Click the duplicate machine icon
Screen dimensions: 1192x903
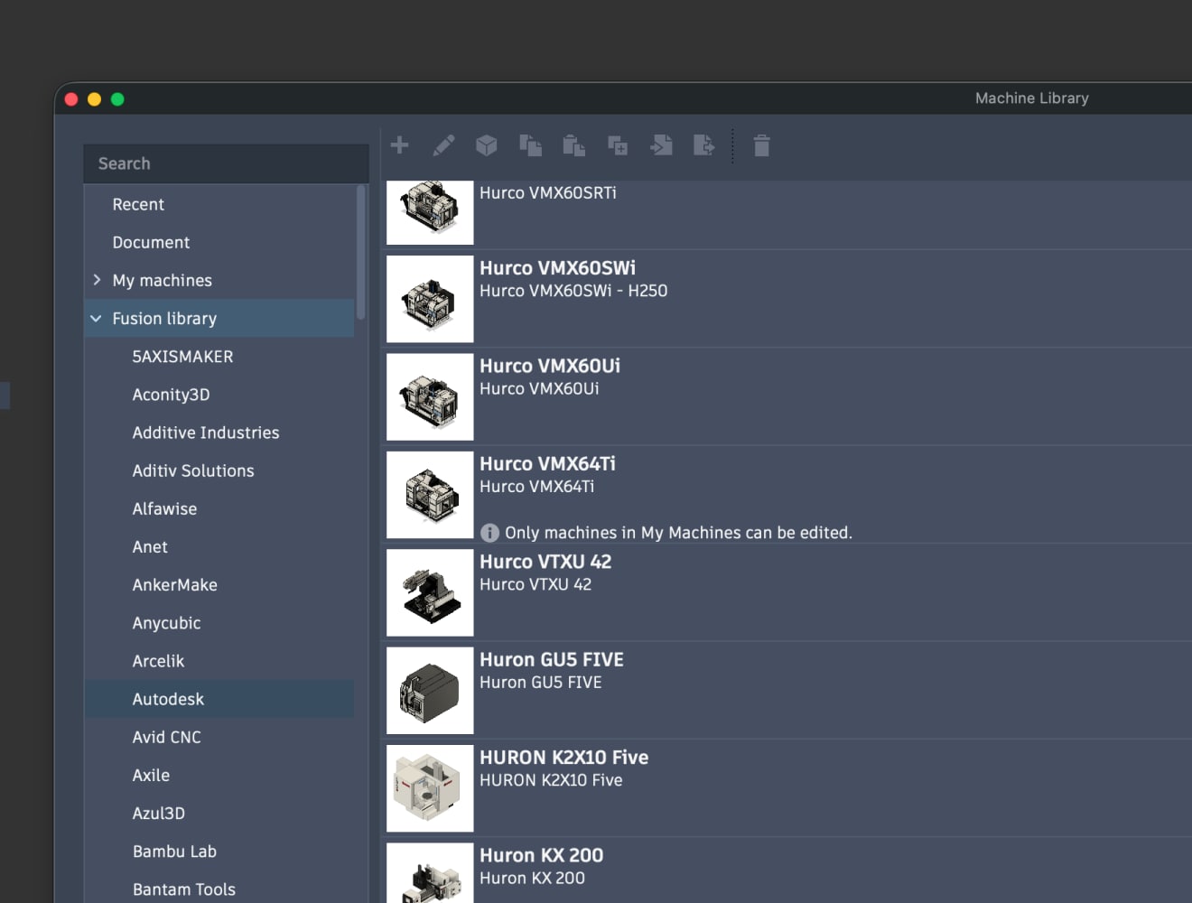618,144
